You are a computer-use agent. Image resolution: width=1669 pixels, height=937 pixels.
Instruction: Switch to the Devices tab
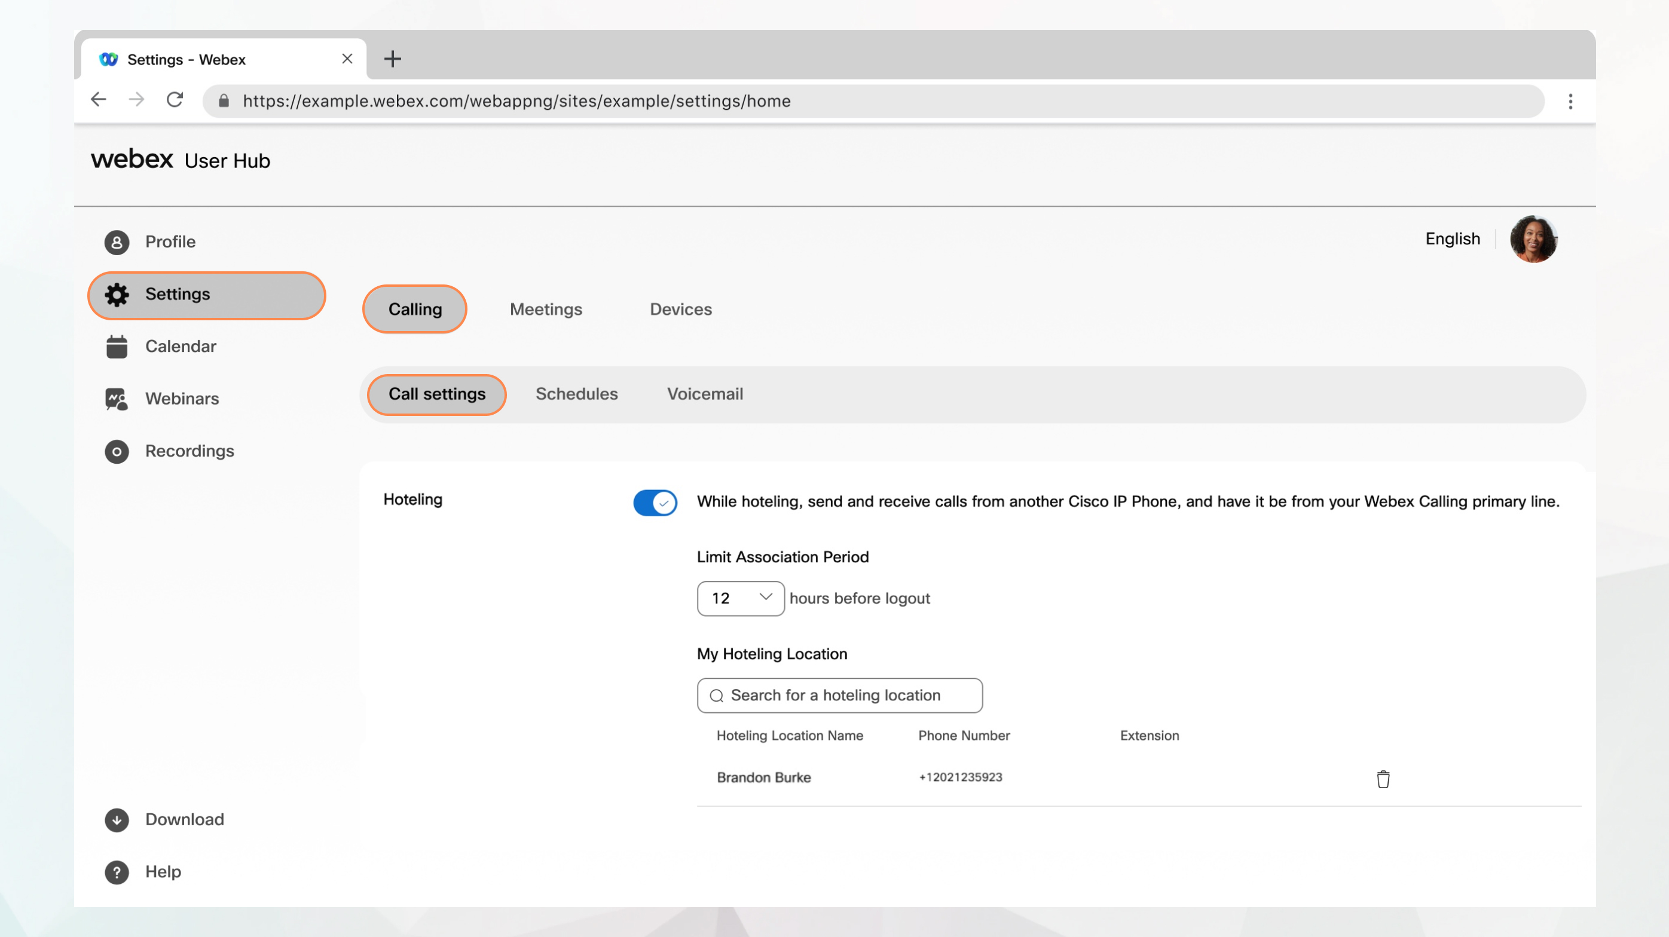[680, 308]
